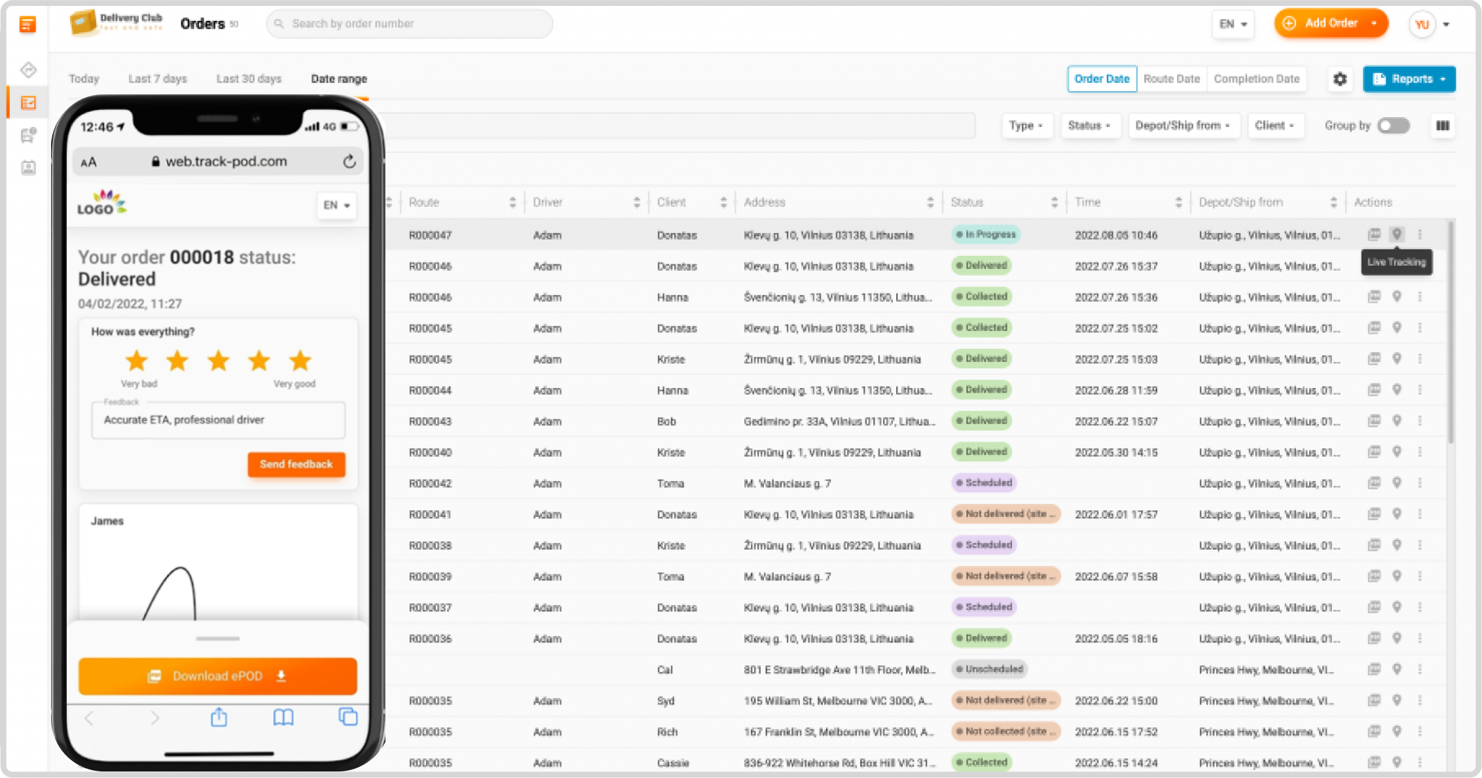Open the vehicle check icon in sidebar
Image resolution: width=1482 pixels, height=778 pixels.
pyautogui.click(x=28, y=135)
